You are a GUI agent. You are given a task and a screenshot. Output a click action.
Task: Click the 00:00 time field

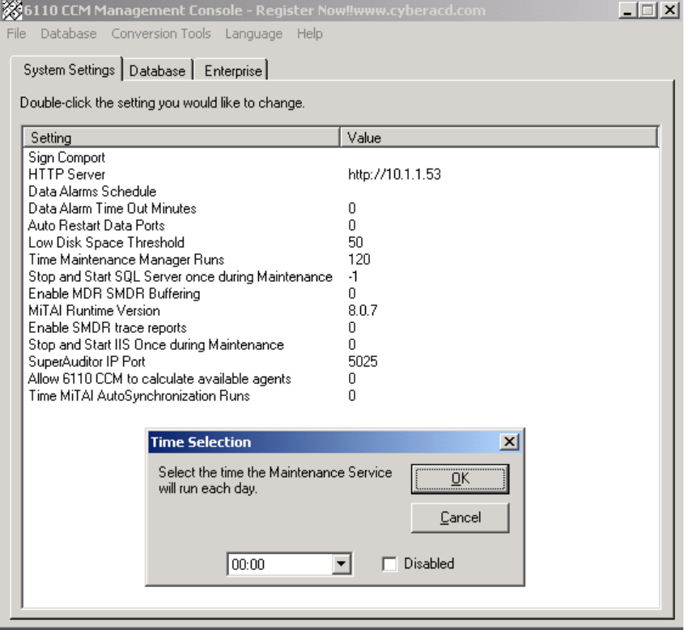point(279,564)
